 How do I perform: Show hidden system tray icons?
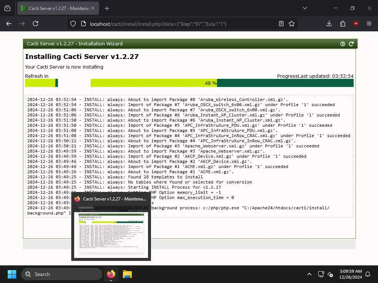[309, 274]
